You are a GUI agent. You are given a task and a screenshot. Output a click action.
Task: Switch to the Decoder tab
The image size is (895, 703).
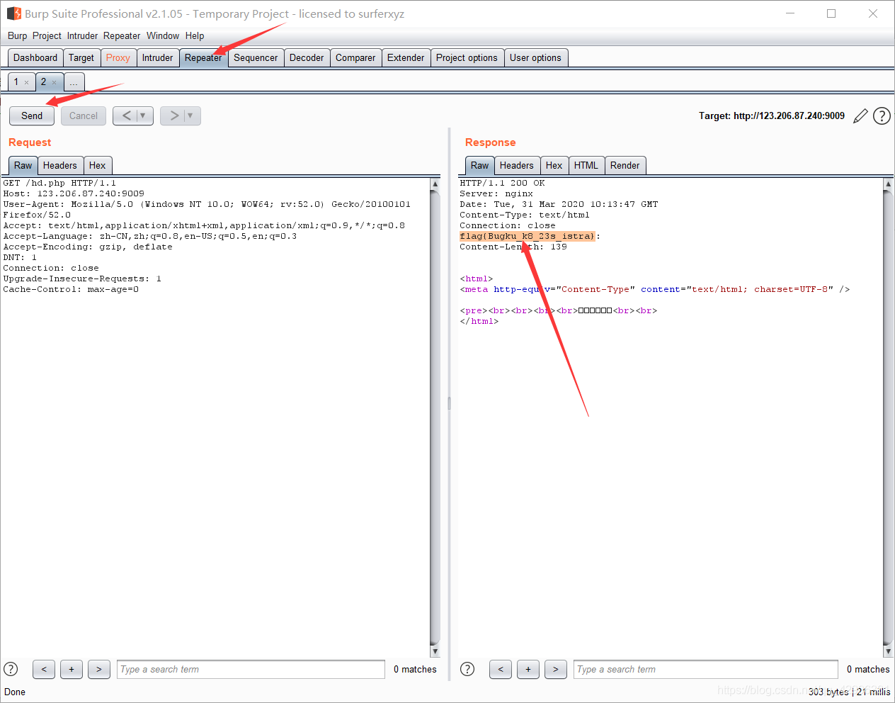[x=307, y=58]
